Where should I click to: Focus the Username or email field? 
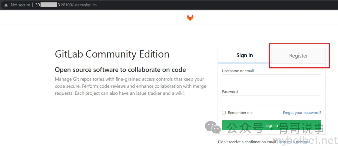[271, 79]
